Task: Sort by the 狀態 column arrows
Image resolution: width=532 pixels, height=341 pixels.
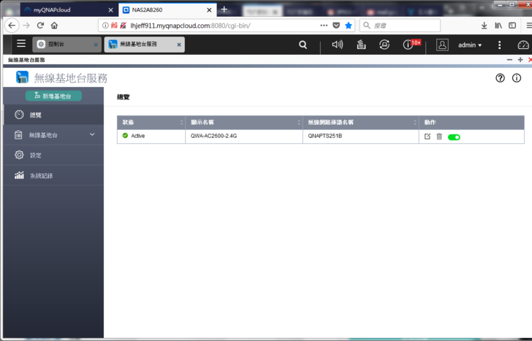Action: click(x=181, y=123)
